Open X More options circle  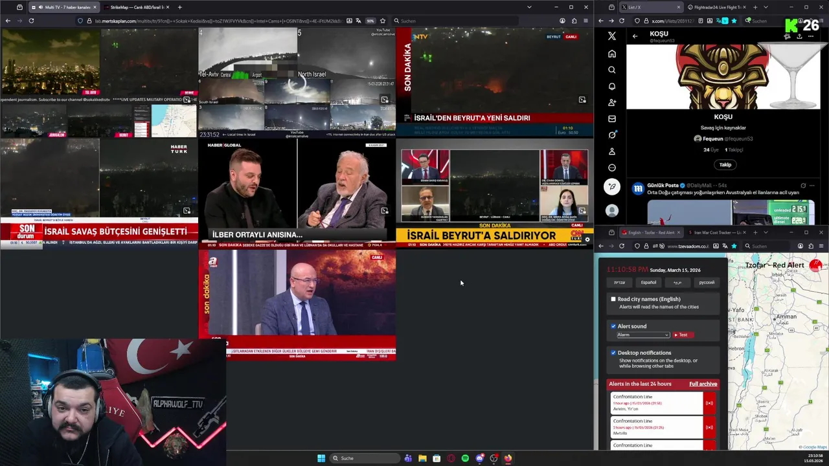point(612,168)
